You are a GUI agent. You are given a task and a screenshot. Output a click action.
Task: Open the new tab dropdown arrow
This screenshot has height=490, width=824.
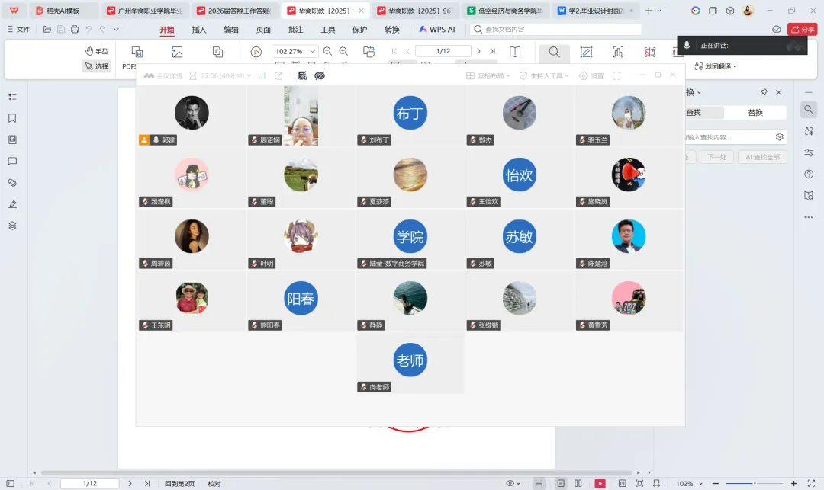click(x=659, y=11)
